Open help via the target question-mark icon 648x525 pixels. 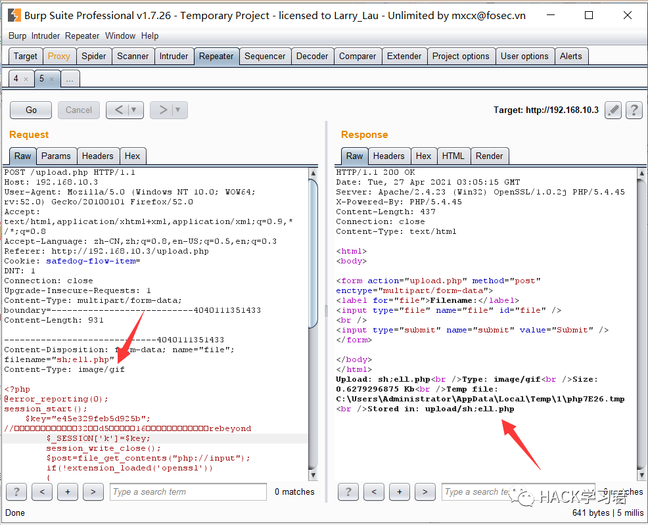pos(634,110)
